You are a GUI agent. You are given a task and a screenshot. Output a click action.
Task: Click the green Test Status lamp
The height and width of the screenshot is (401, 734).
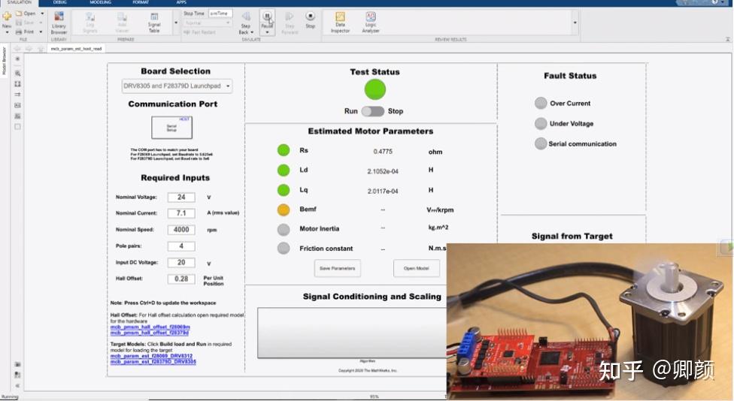[x=375, y=89]
